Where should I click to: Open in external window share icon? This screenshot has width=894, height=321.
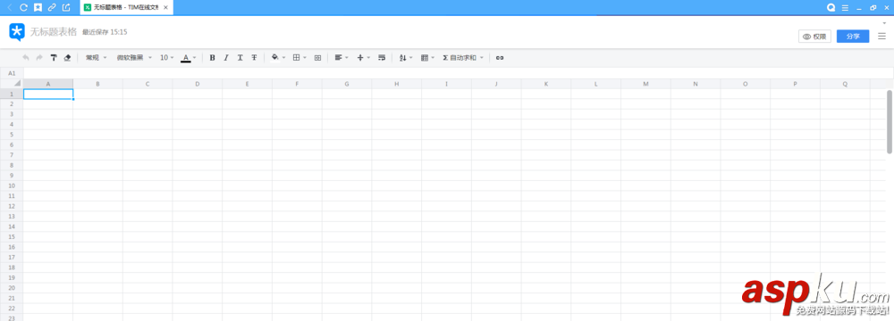point(66,7)
